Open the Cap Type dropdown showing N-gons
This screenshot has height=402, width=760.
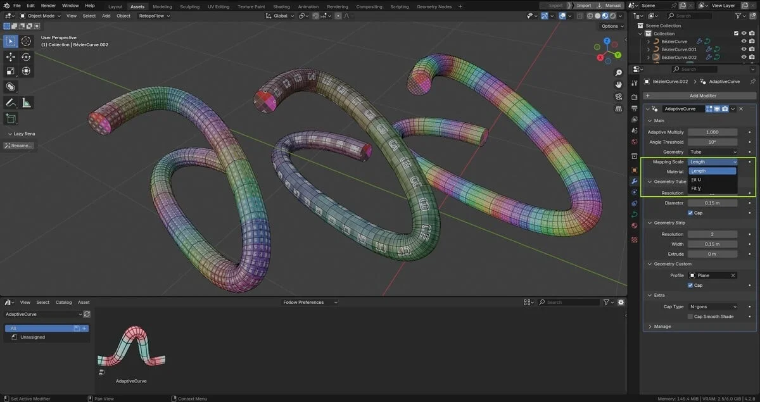(x=712, y=306)
